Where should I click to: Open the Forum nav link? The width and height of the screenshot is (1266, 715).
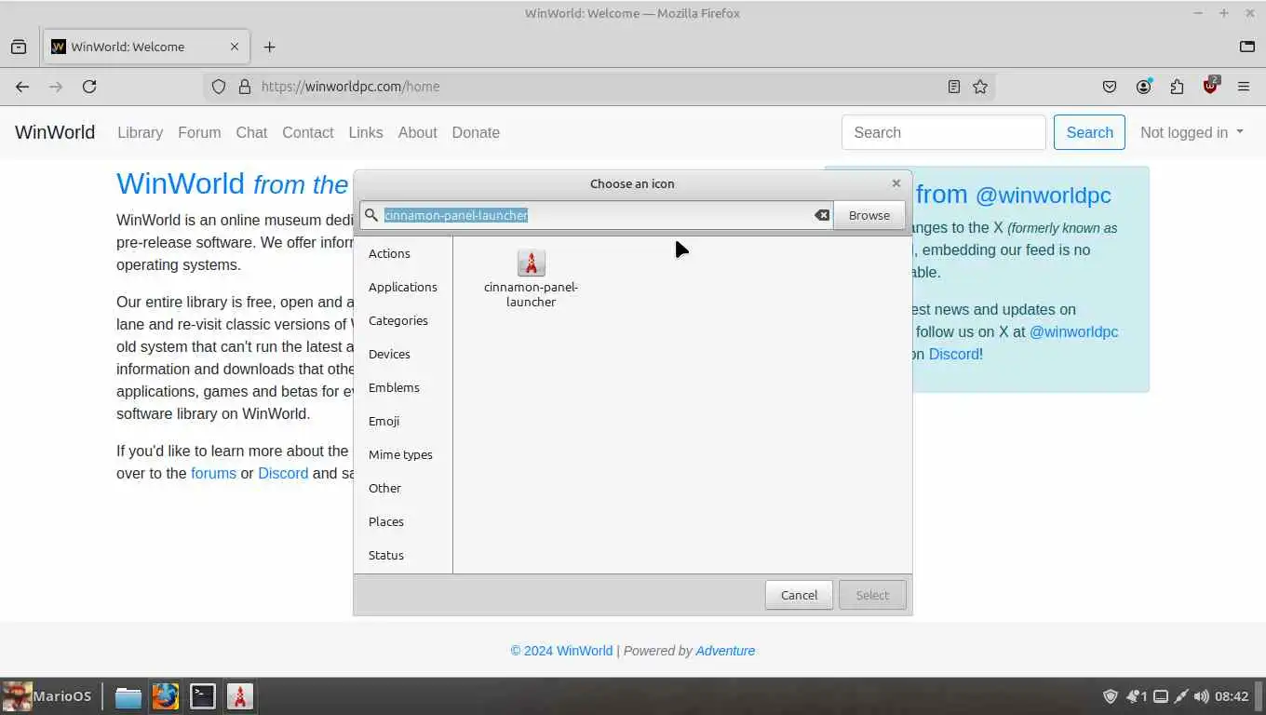(199, 132)
